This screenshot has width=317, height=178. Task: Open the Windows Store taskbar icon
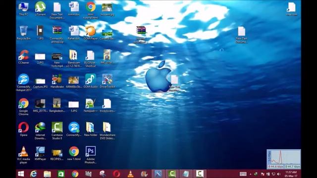tap(61, 174)
